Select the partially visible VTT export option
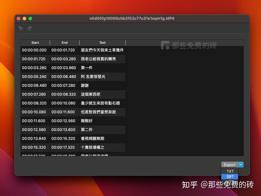Viewport: 261px width, 196px height. point(230,182)
